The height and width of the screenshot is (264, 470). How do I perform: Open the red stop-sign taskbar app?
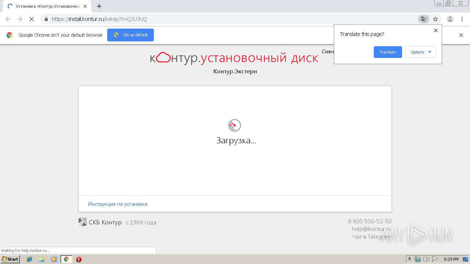coord(79,259)
